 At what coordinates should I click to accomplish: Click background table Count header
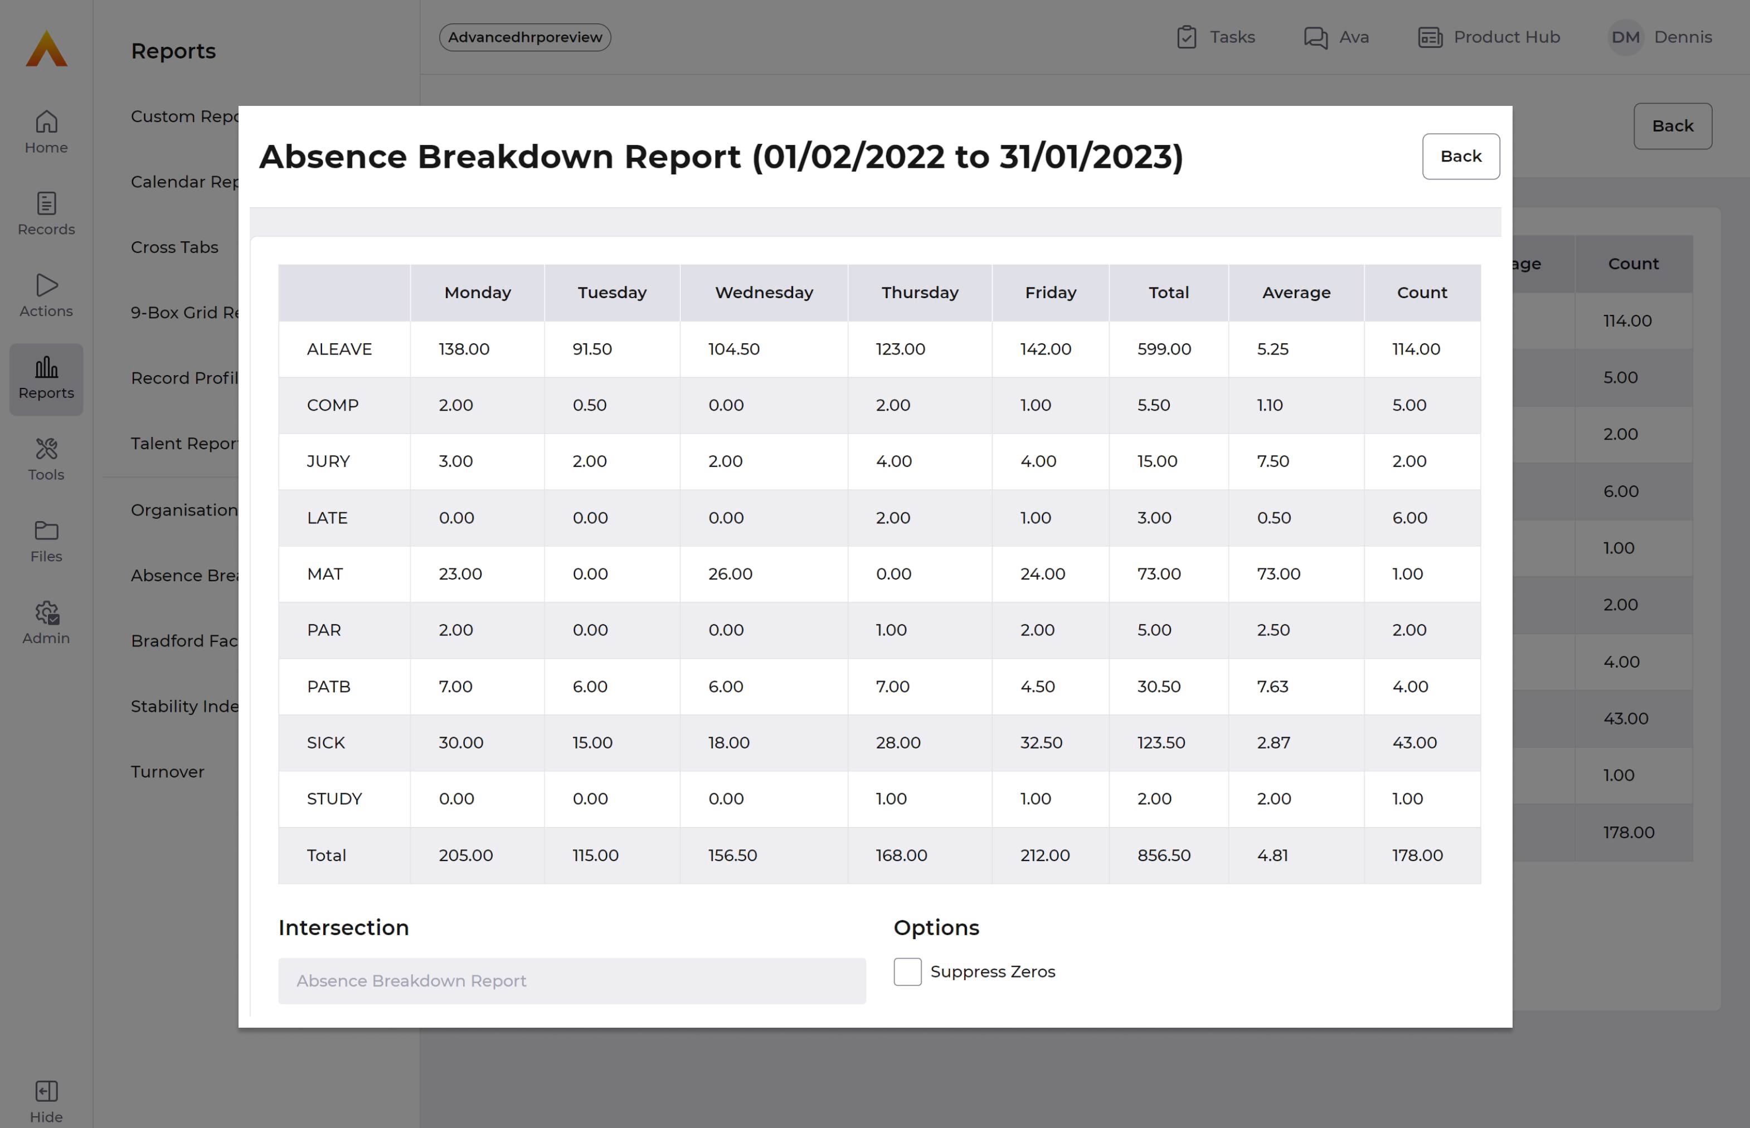click(1633, 264)
